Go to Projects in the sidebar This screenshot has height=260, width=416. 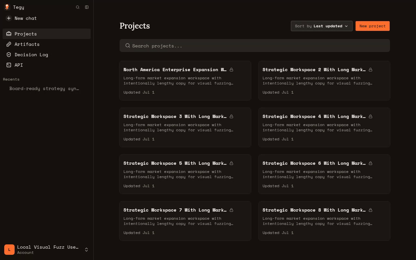[46, 34]
